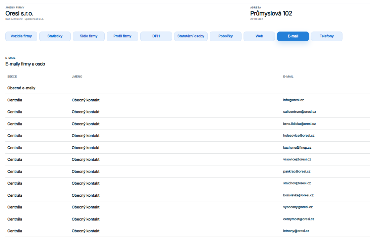Open the Web tab
The height and width of the screenshot is (247, 370).
259,36
